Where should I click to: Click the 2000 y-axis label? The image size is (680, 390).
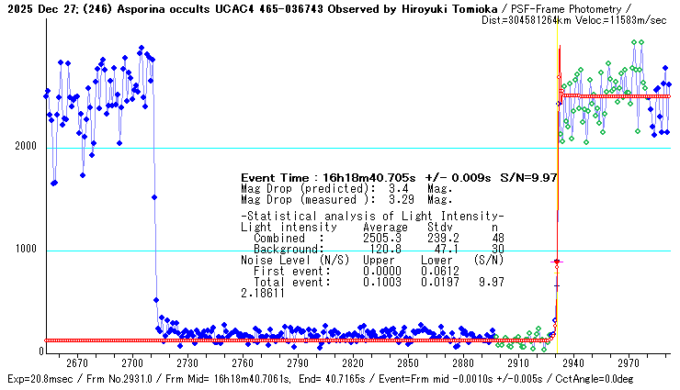[x=27, y=148]
